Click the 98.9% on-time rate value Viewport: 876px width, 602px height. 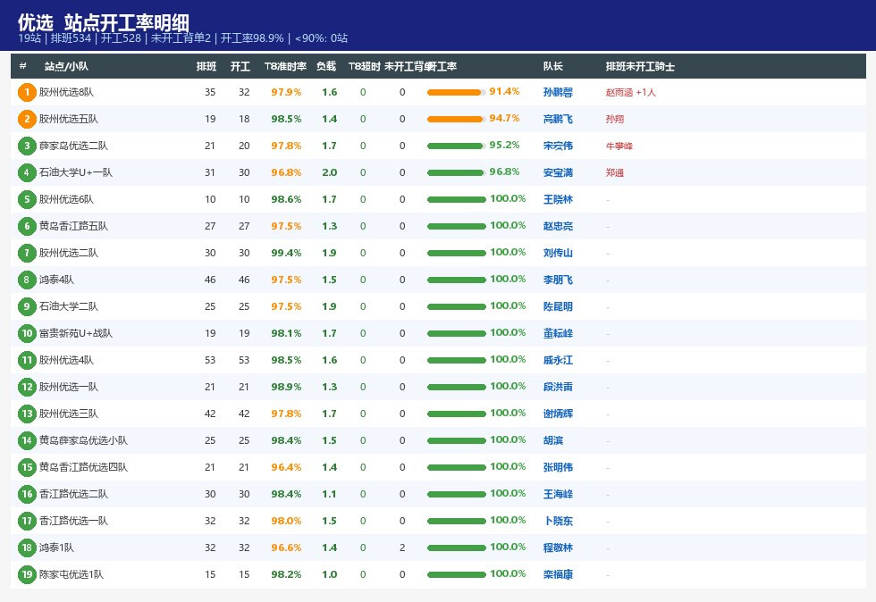point(286,387)
